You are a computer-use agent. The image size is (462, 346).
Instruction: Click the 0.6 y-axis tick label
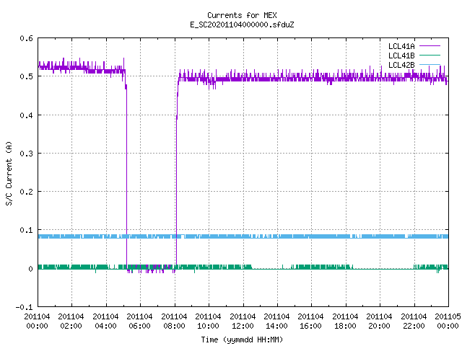point(26,38)
